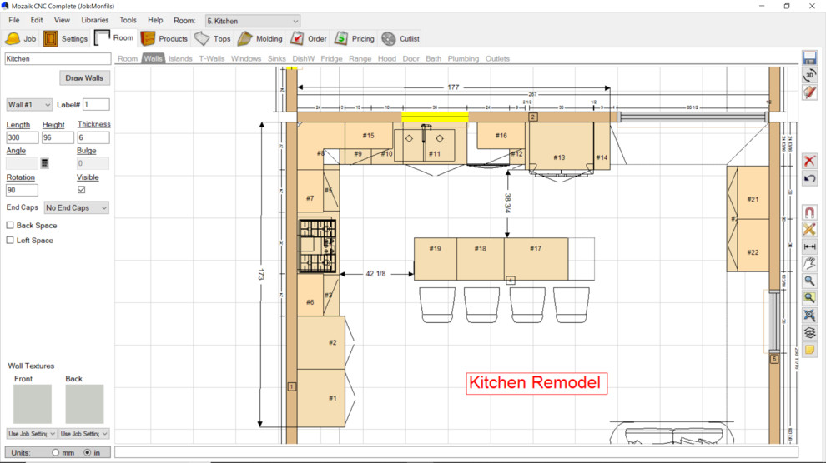Screen dimensions: 826x463
Task: Select the Room toolbar section
Action: coord(114,38)
